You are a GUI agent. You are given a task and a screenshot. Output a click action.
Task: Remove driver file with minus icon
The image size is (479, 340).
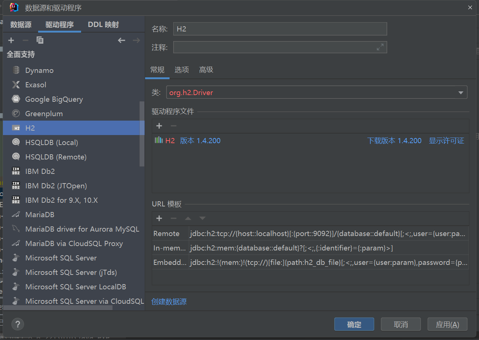coord(173,126)
